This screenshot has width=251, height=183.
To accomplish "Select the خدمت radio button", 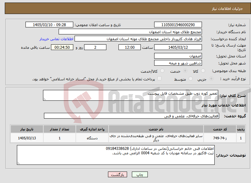I will [x=185, y=71].
